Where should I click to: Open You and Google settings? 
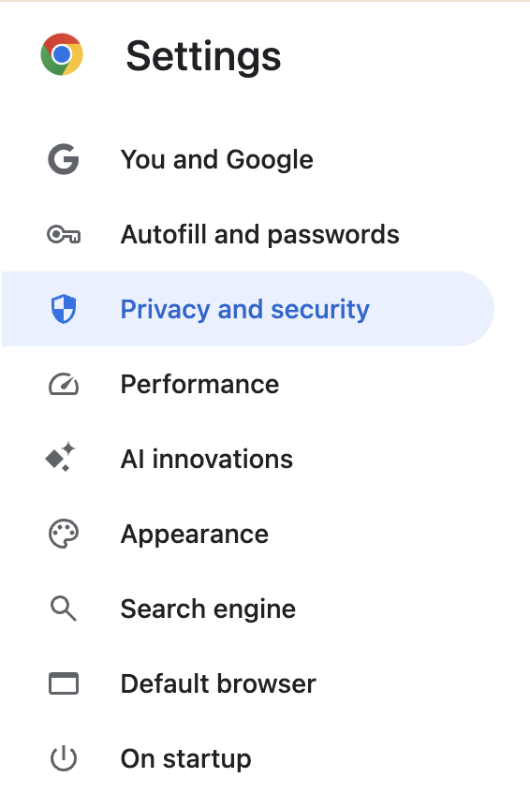(248, 159)
